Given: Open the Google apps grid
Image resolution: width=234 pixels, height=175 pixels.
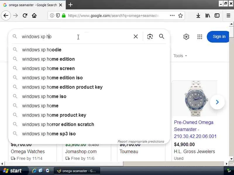Looking at the screenshot, I should (200, 37).
